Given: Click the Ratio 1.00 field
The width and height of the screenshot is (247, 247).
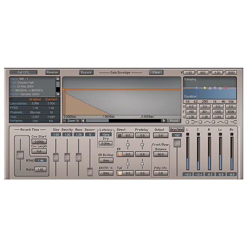Looking at the screenshot, I should 40,170.
